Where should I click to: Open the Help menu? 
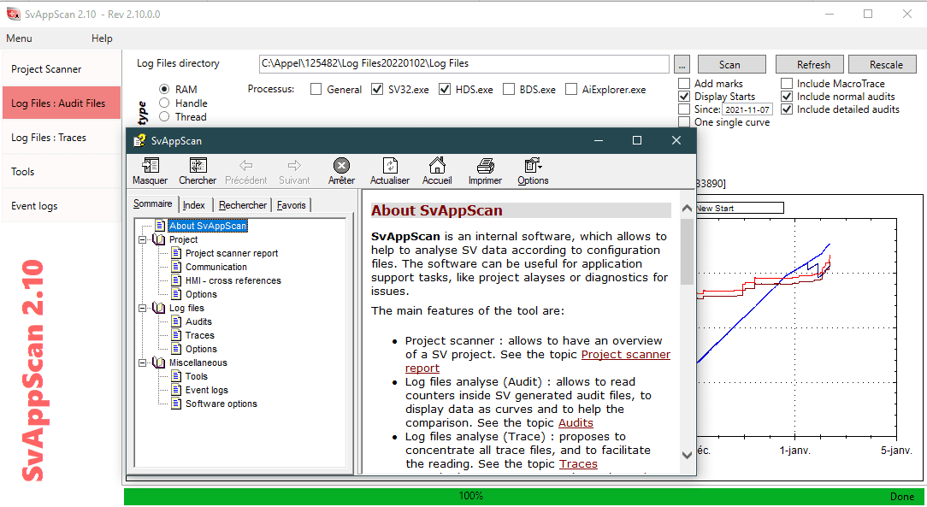click(x=102, y=38)
